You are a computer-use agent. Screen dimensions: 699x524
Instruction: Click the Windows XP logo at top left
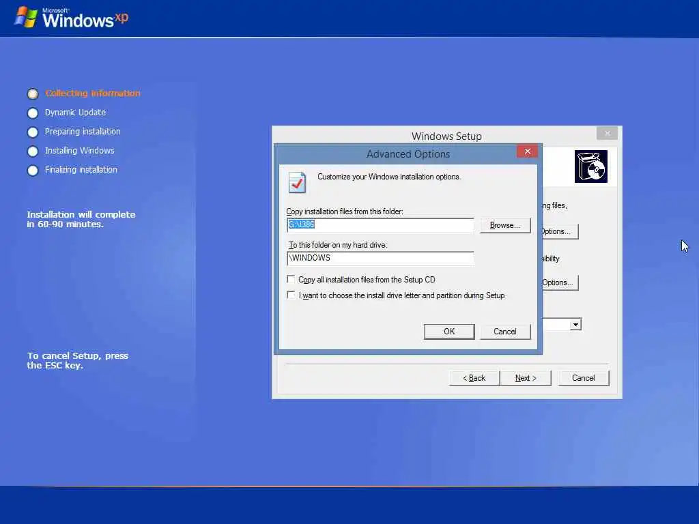[x=71, y=18]
